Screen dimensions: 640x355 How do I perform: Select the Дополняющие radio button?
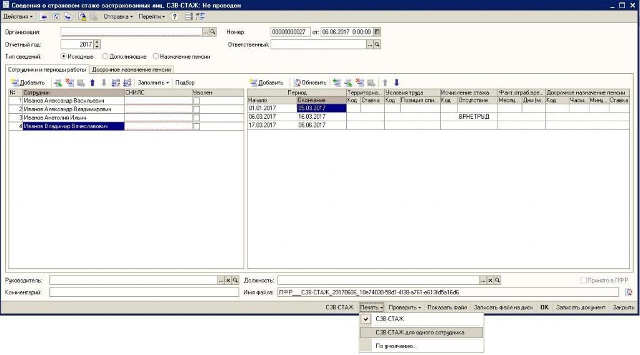(x=105, y=56)
